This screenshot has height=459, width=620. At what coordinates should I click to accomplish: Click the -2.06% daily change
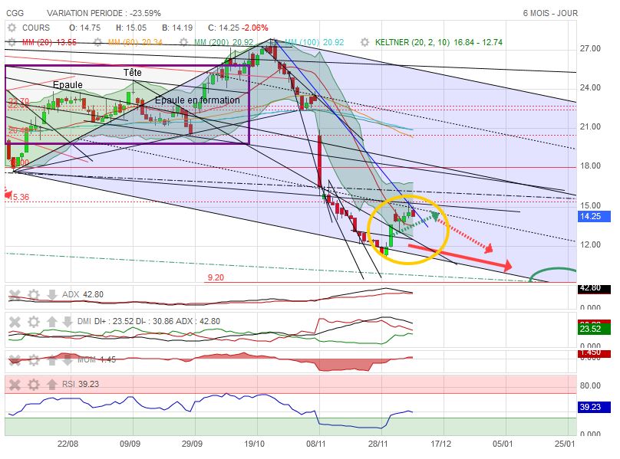coord(255,28)
